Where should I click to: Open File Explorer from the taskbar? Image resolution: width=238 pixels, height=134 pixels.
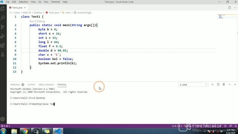tap(14, 131)
